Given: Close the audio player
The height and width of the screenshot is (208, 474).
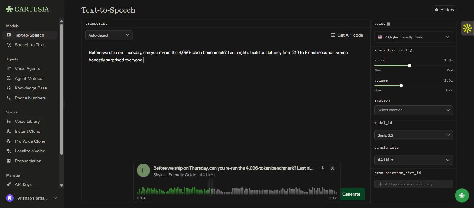Looking at the screenshot, I should coord(333,168).
